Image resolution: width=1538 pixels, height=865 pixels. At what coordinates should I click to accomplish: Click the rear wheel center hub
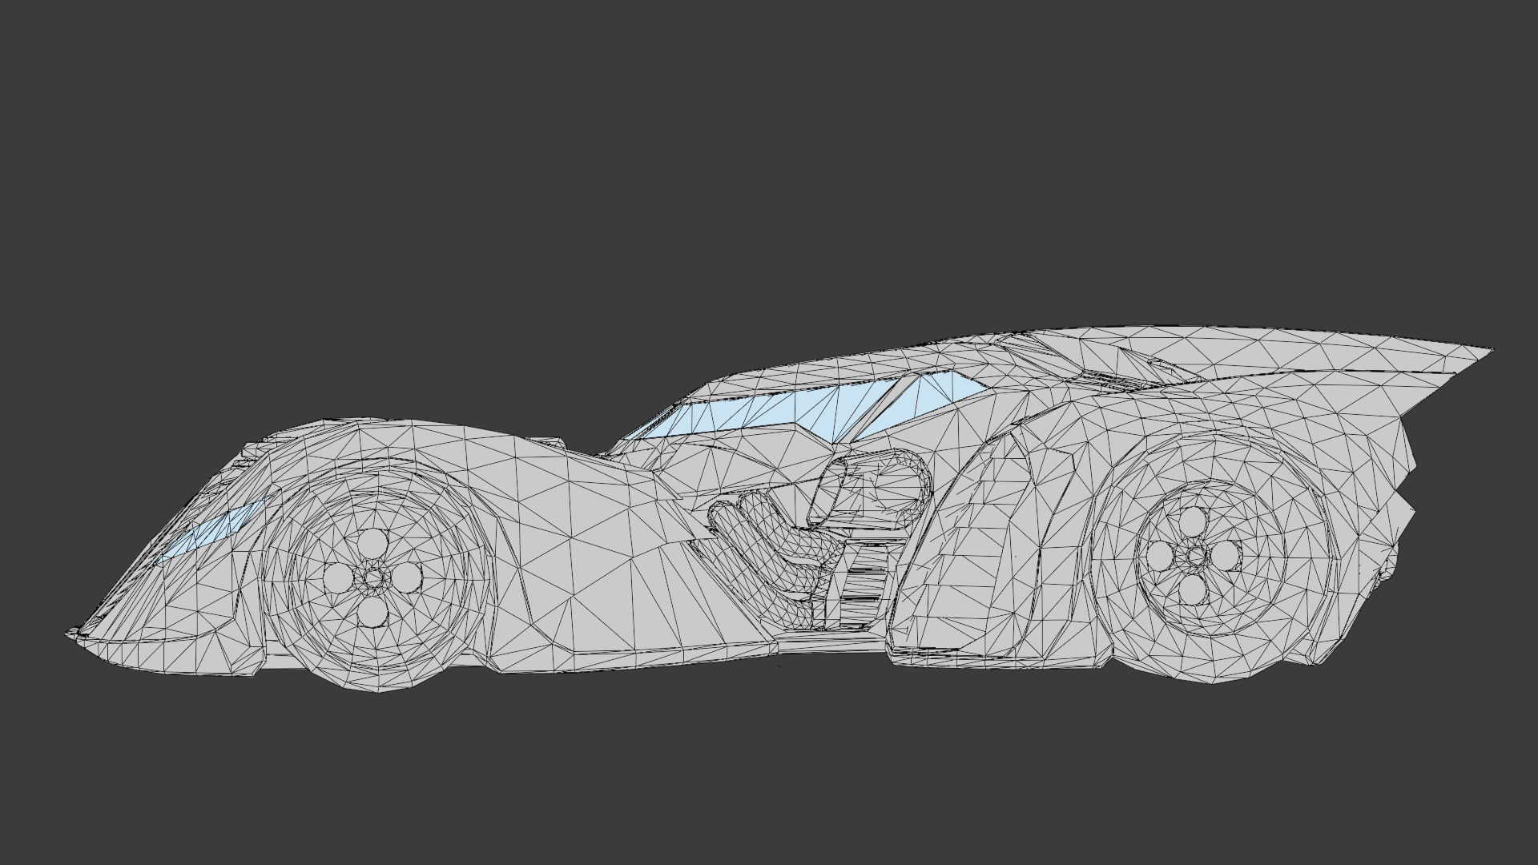pos(1195,554)
